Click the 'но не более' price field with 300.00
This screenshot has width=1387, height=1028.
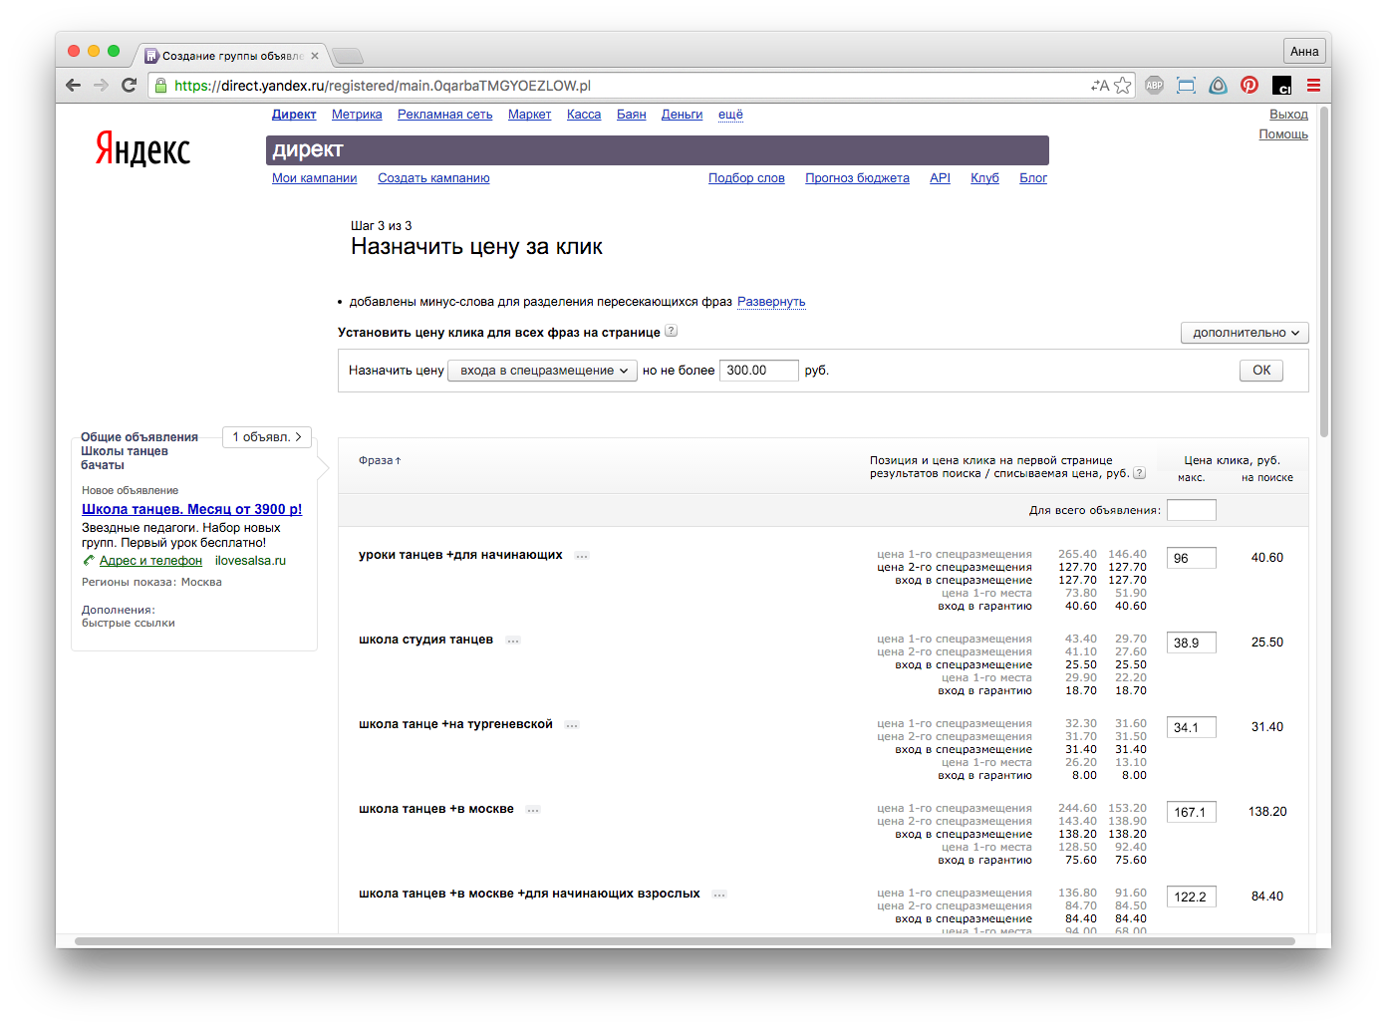[x=758, y=371]
